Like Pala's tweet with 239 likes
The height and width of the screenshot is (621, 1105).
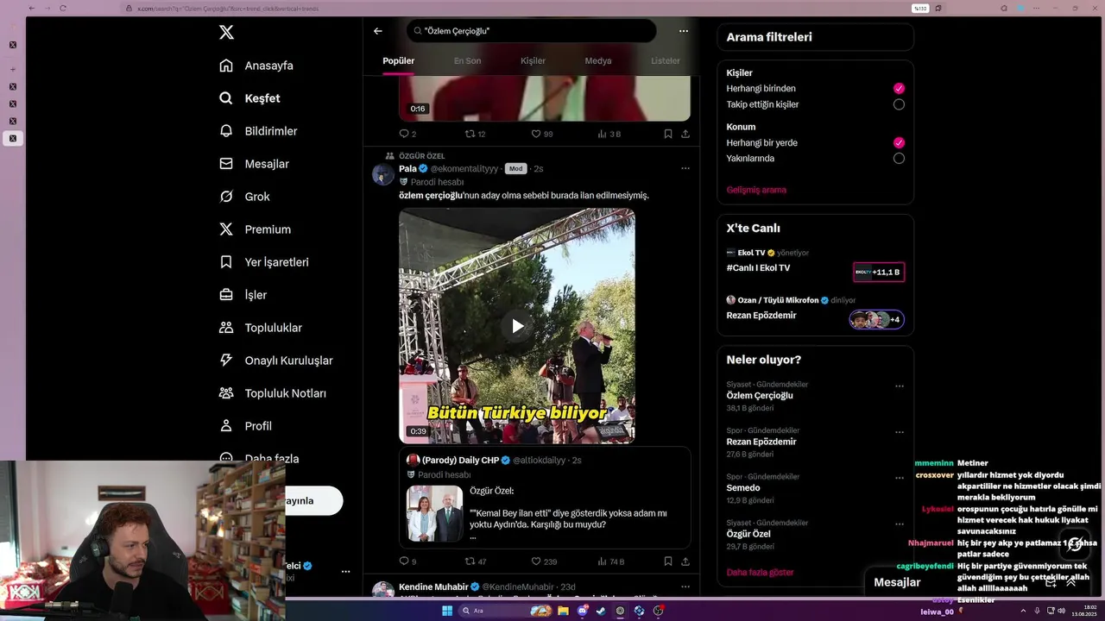[544, 561]
